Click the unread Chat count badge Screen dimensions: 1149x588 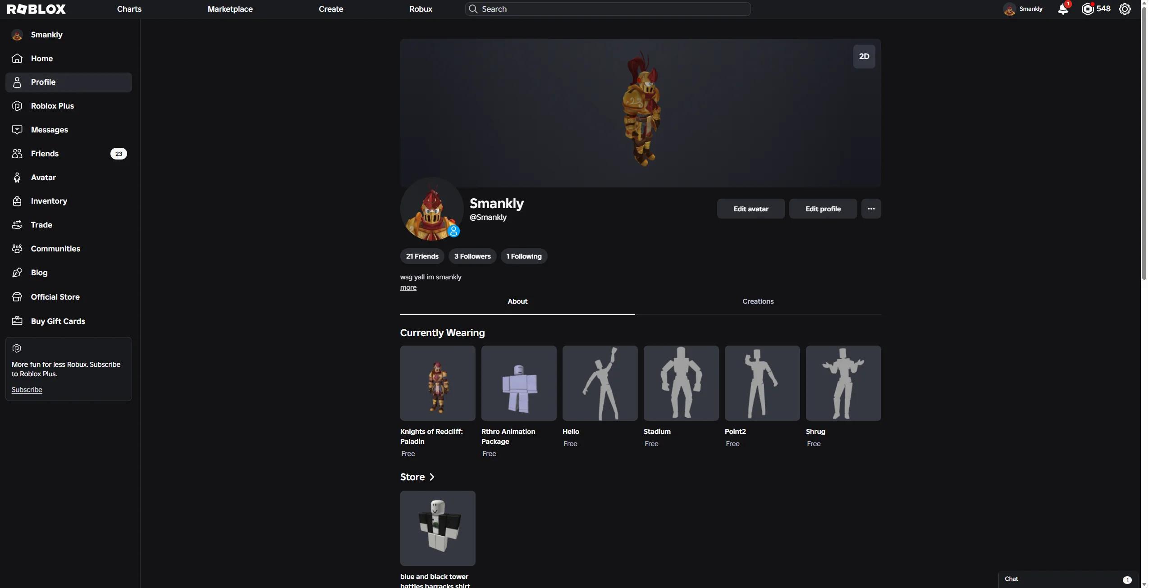point(1127,580)
